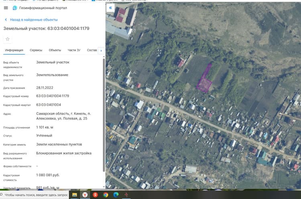Screen dimensions: 301x199
Task: Open the Объекты tab
Action: point(55,50)
